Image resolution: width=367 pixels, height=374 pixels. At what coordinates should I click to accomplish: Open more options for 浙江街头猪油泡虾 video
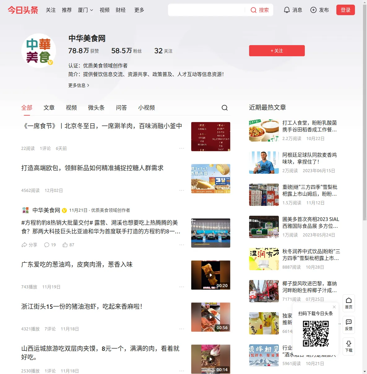182,329
